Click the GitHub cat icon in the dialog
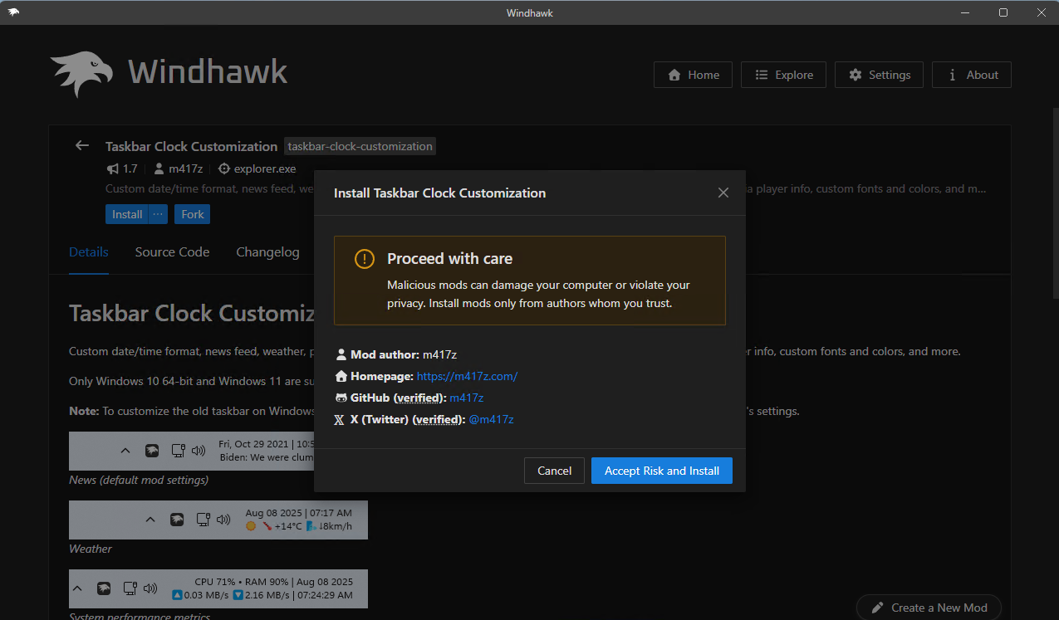The height and width of the screenshot is (620, 1059). point(341,398)
